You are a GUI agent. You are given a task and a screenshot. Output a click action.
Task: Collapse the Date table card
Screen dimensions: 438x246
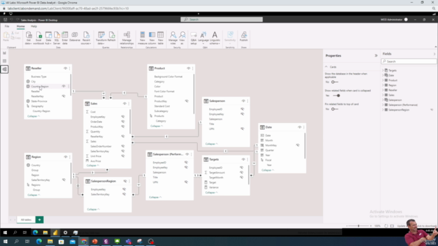(x=268, y=170)
